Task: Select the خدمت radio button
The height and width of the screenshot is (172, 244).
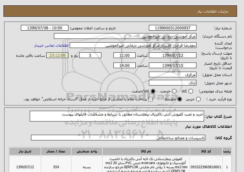Action: 174,91
